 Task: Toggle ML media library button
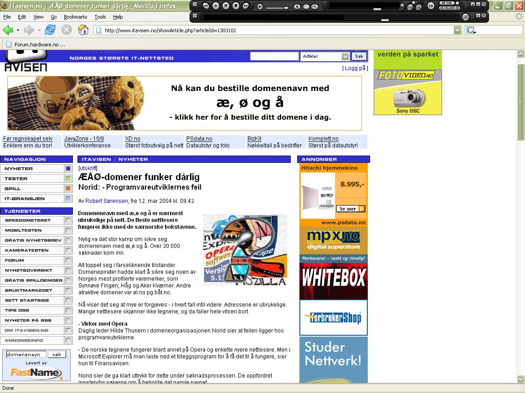click(315, 7)
